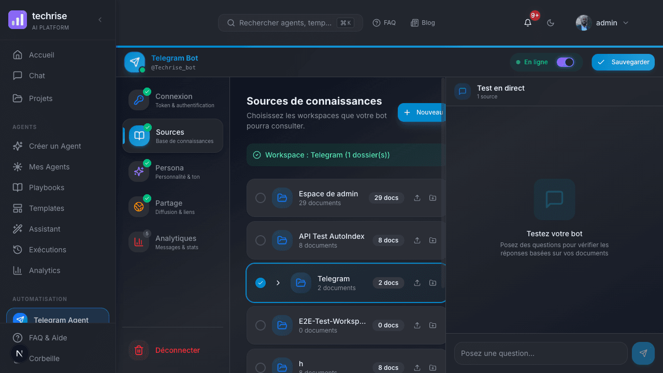This screenshot has height=373, width=663.
Task: Click the 29 docs badge
Action: point(386,198)
